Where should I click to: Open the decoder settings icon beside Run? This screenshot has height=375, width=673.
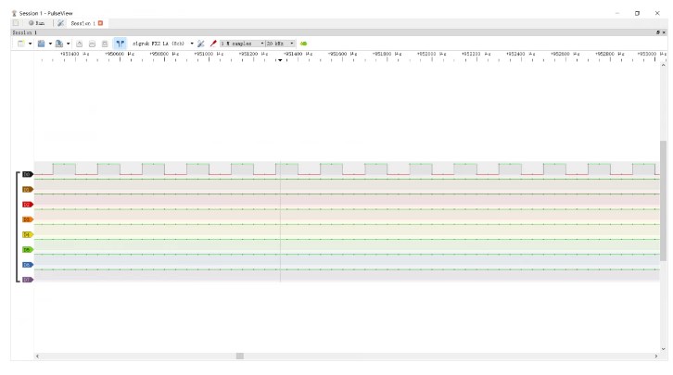coord(60,23)
